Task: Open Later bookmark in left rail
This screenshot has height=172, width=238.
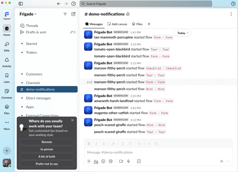Action: click(7, 78)
